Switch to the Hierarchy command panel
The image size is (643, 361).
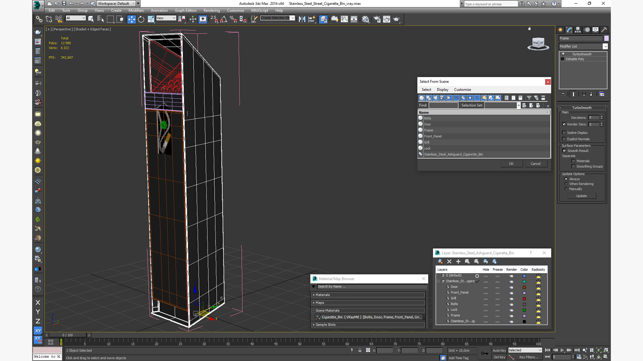(x=578, y=30)
